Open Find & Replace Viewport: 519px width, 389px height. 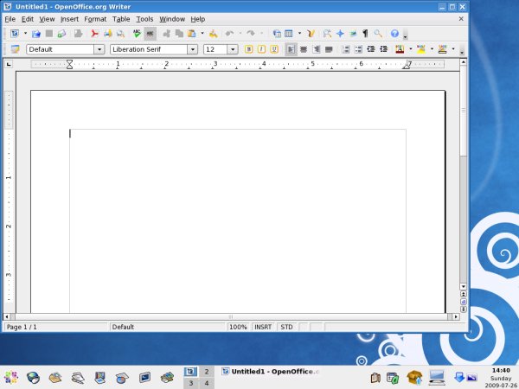tap(327, 34)
